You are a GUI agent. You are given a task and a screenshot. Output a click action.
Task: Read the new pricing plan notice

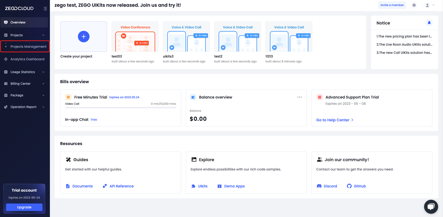click(404, 36)
